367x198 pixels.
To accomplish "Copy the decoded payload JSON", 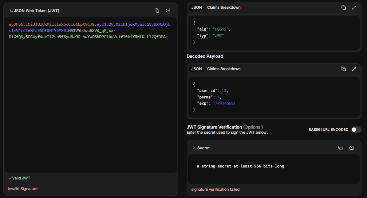I will [x=343, y=69].
